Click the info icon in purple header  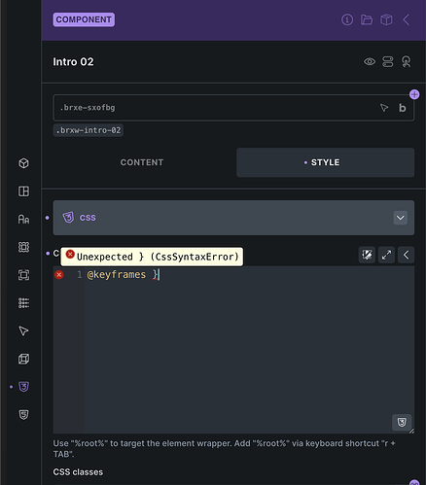tap(347, 19)
